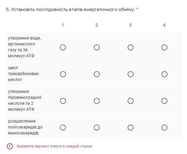Select option 3 for 'утворення води' row
This screenshot has height=154, width=187.
pyautogui.click(x=131, y=47)
